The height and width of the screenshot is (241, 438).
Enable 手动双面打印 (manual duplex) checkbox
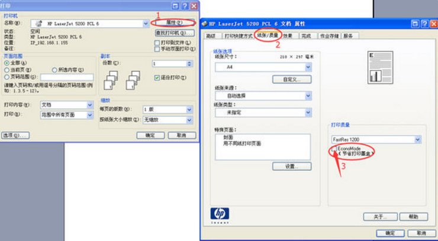[157, 49]
